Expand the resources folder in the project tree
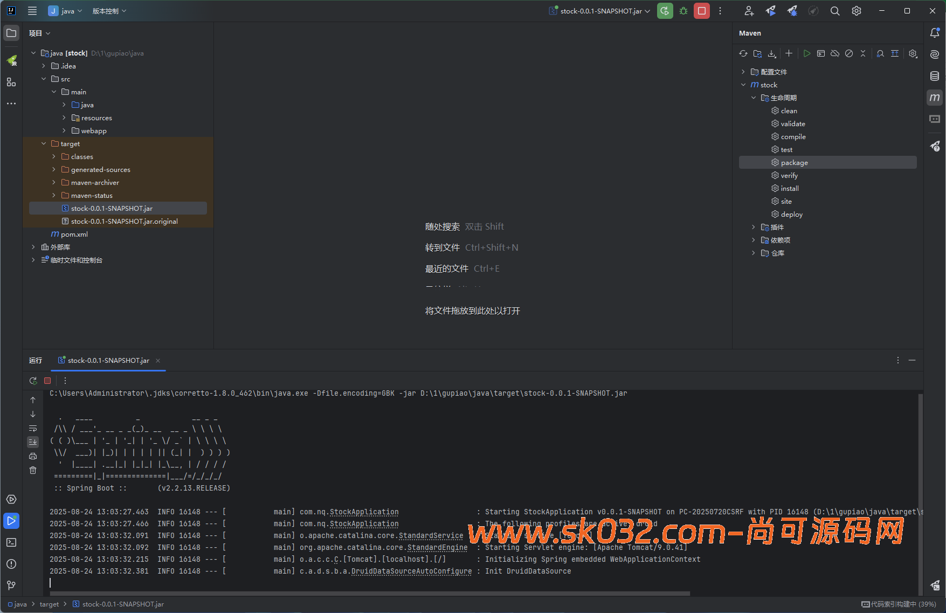This screenshot has height=613, width=946. [64, 118]
